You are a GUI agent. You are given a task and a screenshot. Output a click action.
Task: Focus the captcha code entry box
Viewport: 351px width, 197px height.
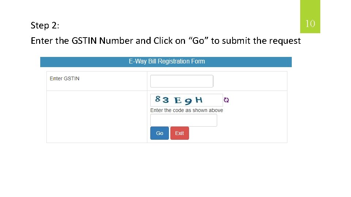point(184,120)
